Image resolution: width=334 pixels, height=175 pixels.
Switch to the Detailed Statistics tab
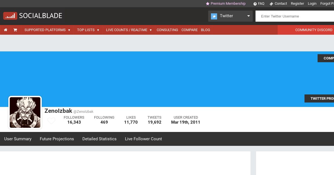tap(99, 139)
